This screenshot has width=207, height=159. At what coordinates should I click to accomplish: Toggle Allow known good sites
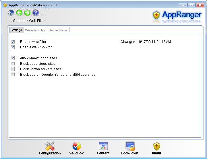[13, 58]
